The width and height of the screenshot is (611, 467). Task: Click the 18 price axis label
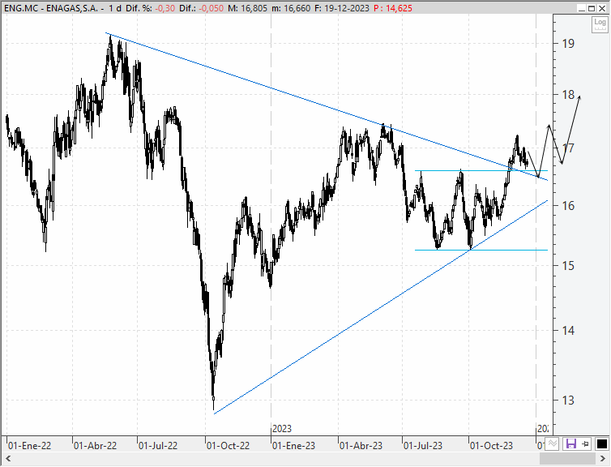[568, 94]
